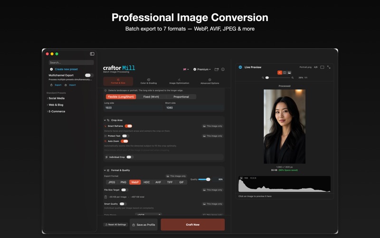Toggle the Multichannel Export switch
Screen dimensions: 380x238
[89, 75]
